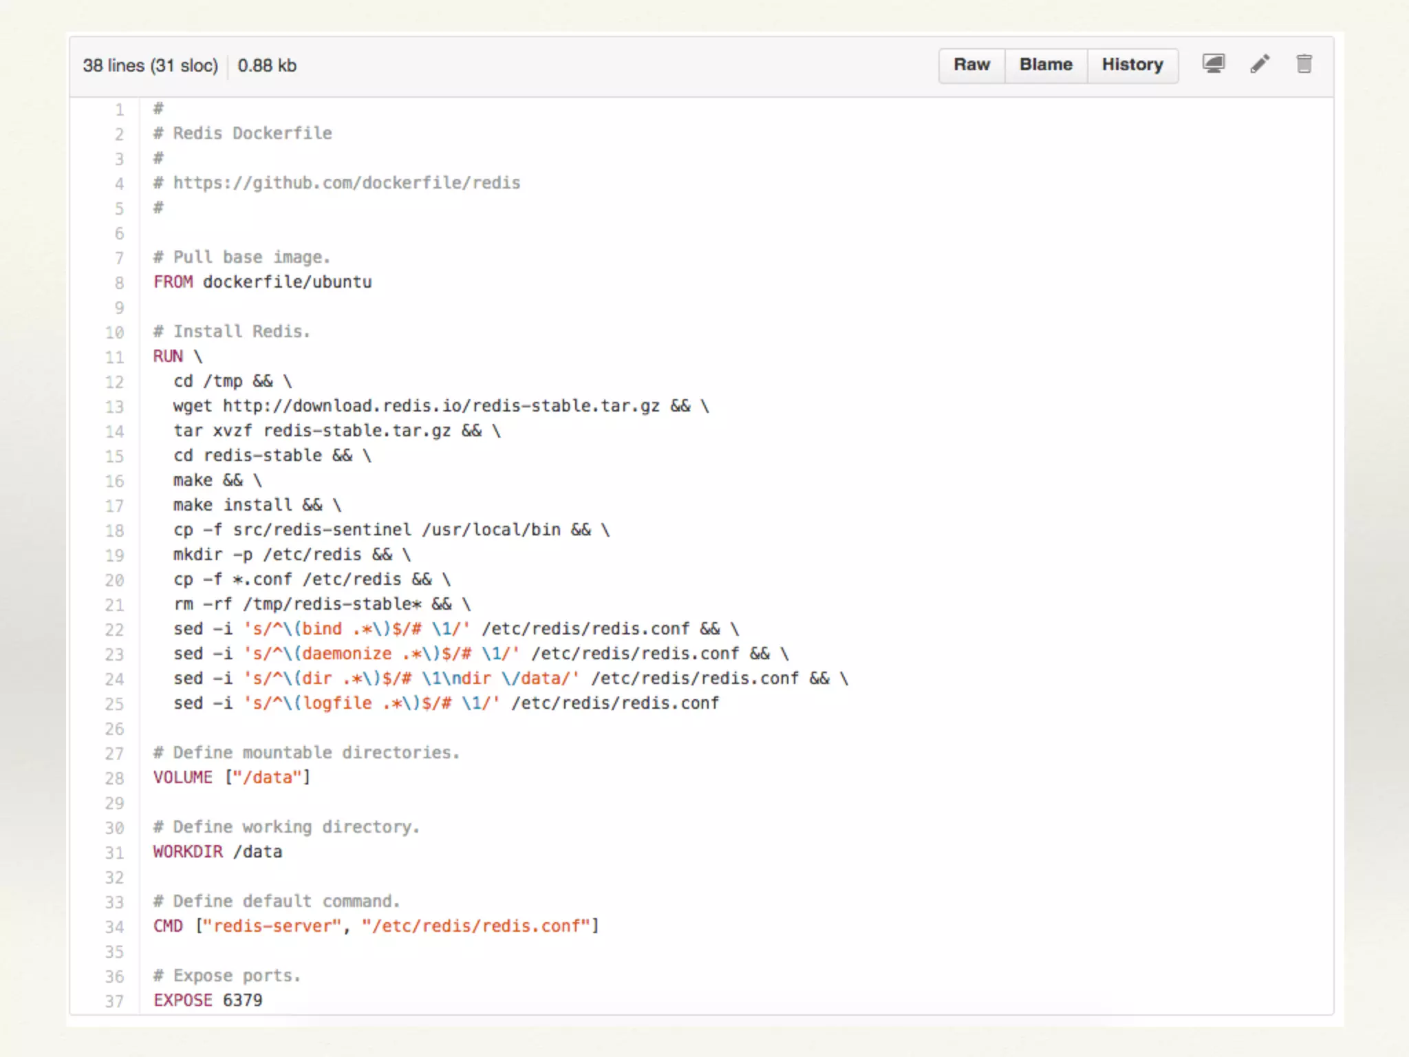Click the FROM dockerfile/ubuntu code line
Screen dimensions: 1409x1057
pyautogui.click(x=262, y=282)
